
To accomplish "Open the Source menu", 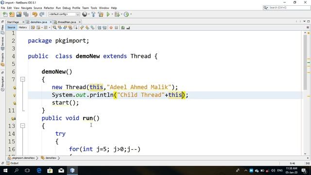I will pos(38,8).
